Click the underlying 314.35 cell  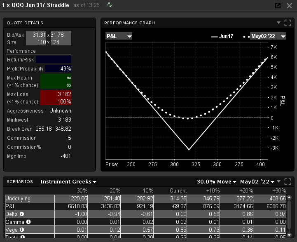(170, 198)
